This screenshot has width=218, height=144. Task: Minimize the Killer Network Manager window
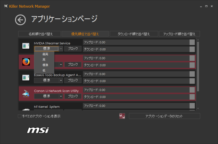click(x=201, y=6)
